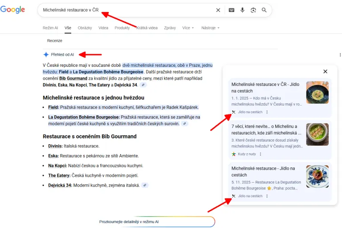Click source link icon after zejména italská
The width and height of the screenshot is (342, 228).
[145, 185]
